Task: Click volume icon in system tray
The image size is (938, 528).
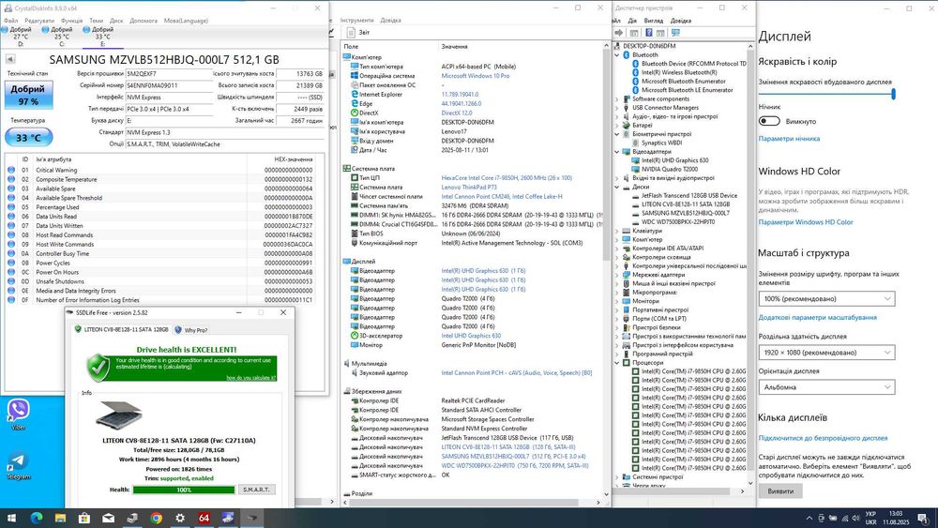Action: (855, 518)
